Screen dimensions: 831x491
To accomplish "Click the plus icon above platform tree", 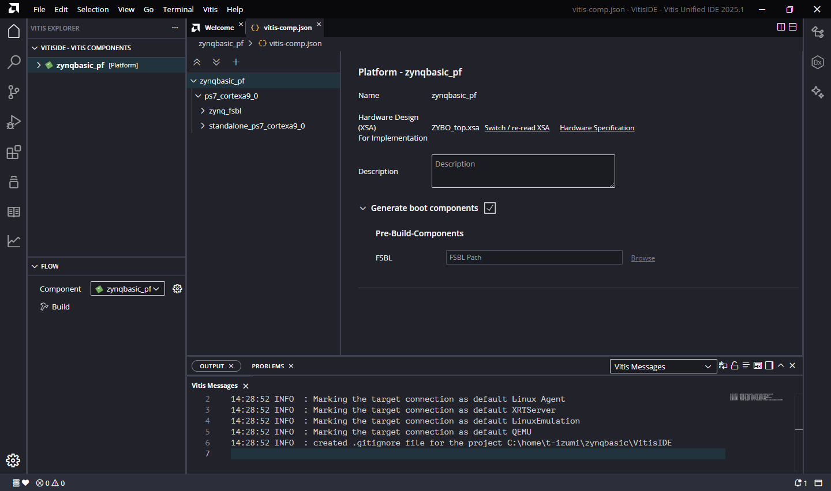I will (x=235, y=62).
